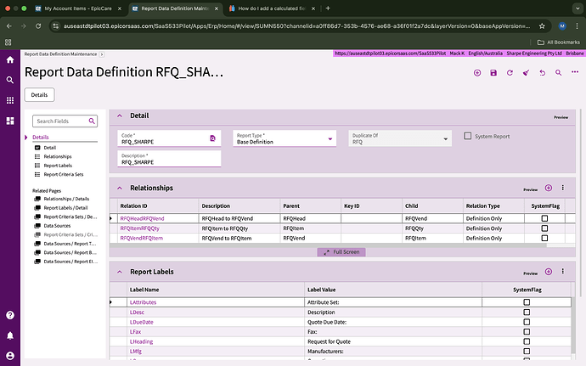Open Chrome profile avatar M
Image resolution: width=586 pixels, height=366 pixels.
coord(562,25)
